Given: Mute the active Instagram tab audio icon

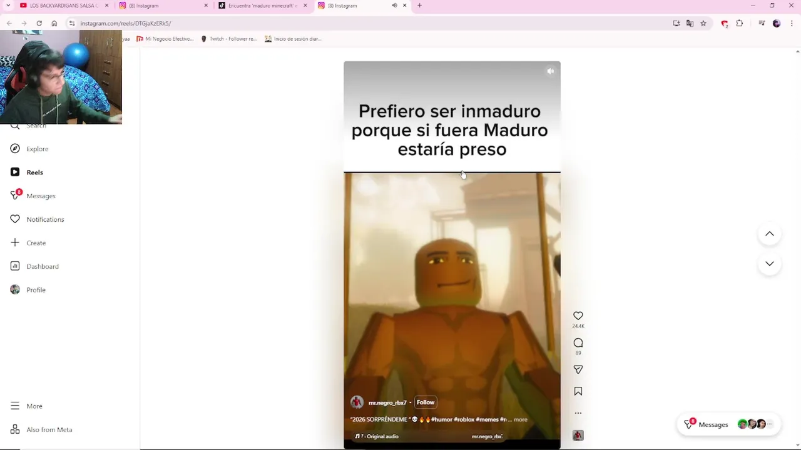Looking at the screenshot, I should click(394, 6).
